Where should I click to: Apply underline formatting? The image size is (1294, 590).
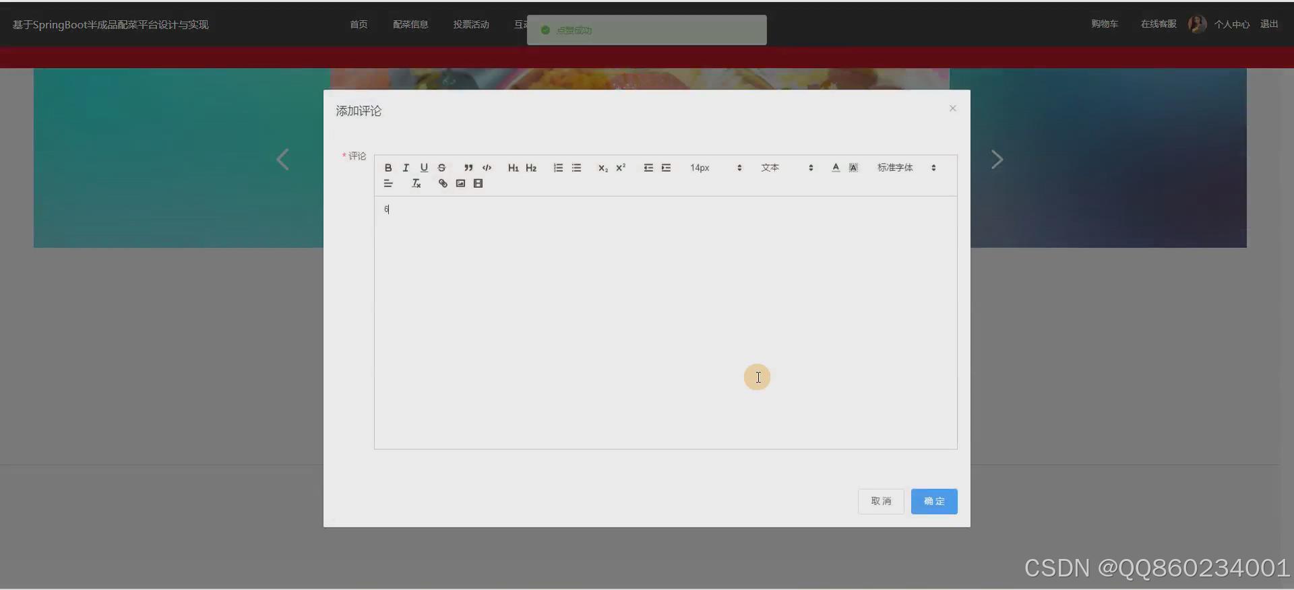point(424,168)
